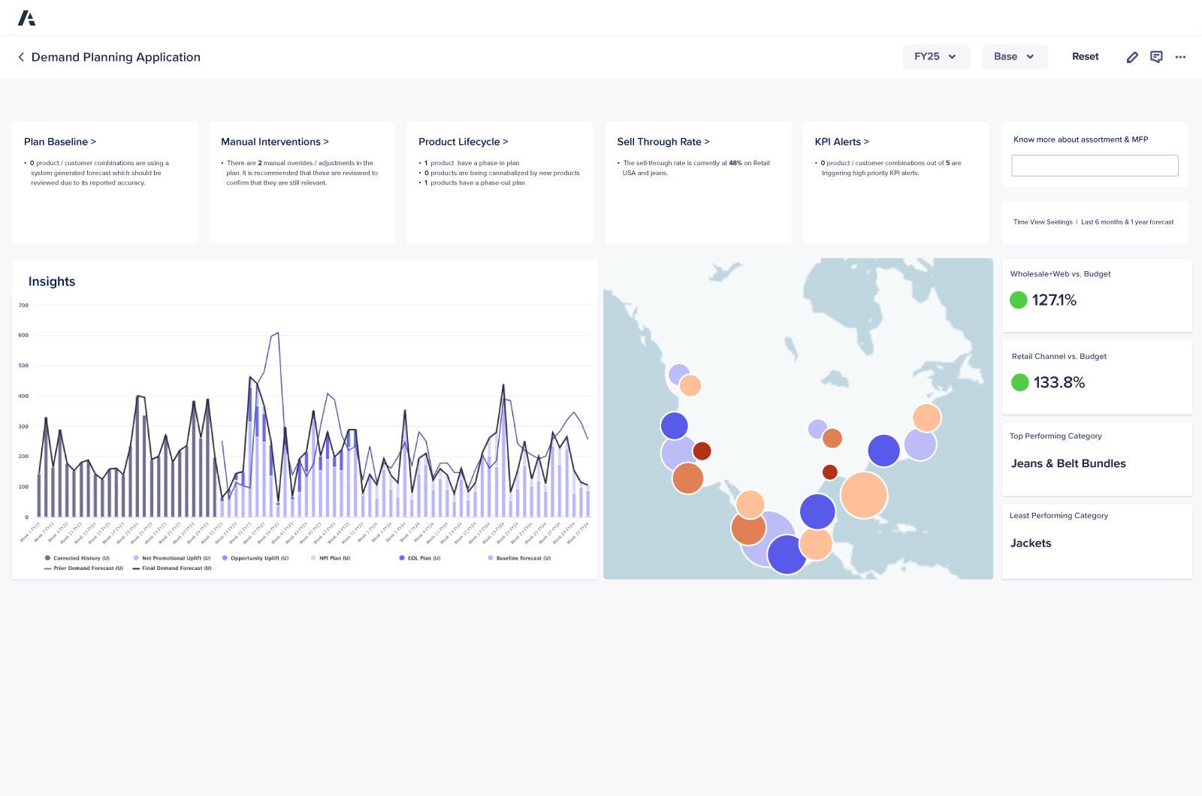Click the Anaplan logo in the top left
The height and width of the screenshot is (796, 1202).
click(x=29, y=18)
